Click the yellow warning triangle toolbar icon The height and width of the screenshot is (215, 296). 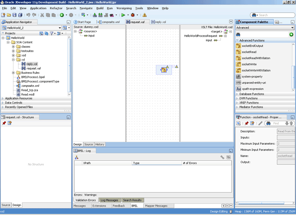[x=144, y=15]
